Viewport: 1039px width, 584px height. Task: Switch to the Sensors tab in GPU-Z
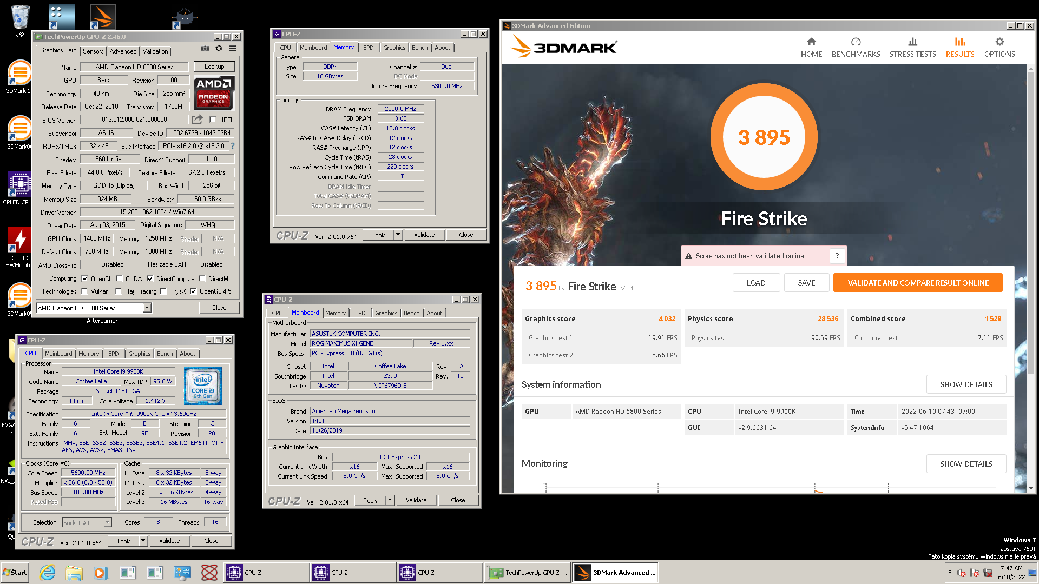93,51
